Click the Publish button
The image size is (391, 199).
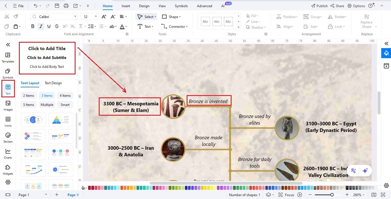tap(319, 6)
